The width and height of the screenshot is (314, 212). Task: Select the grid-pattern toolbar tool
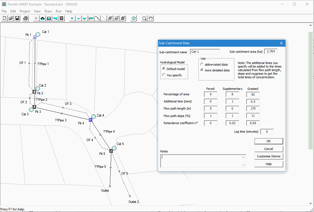pyautogui.click(x=62, y=18)
